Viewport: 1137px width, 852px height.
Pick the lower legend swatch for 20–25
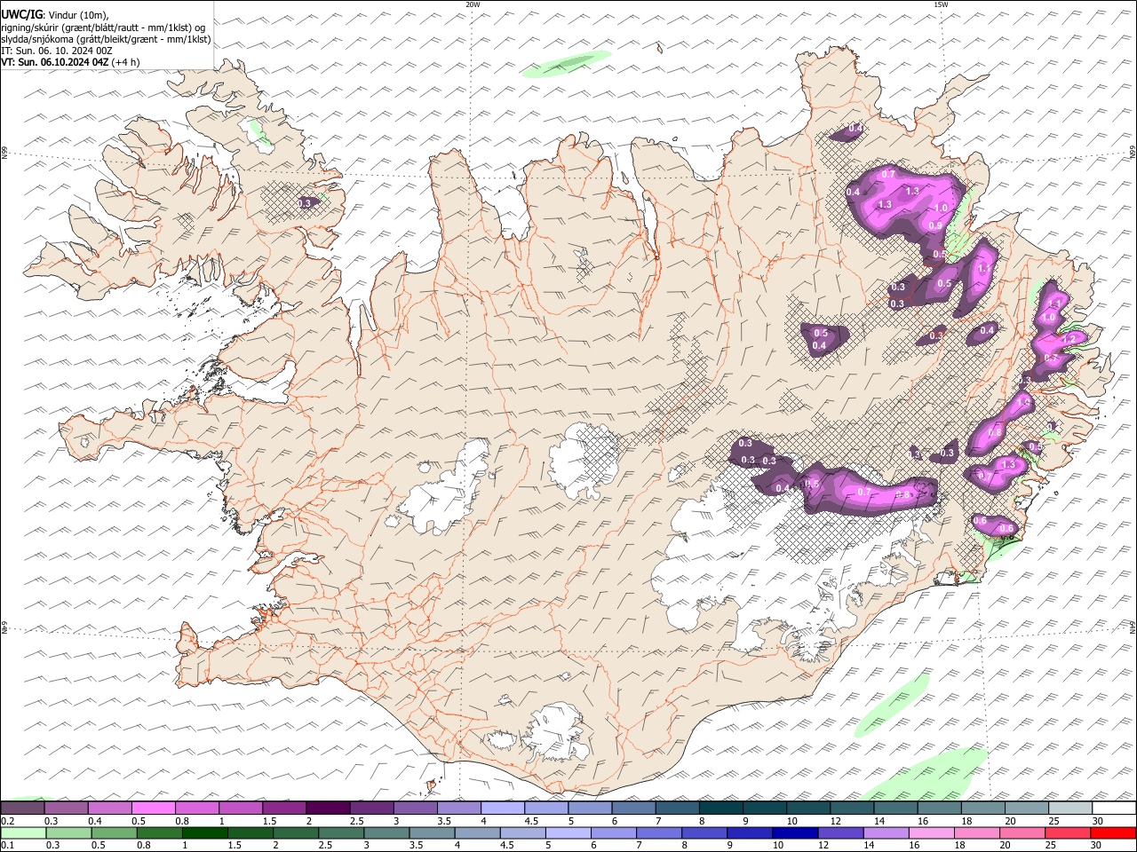[x=1023, y=833]
